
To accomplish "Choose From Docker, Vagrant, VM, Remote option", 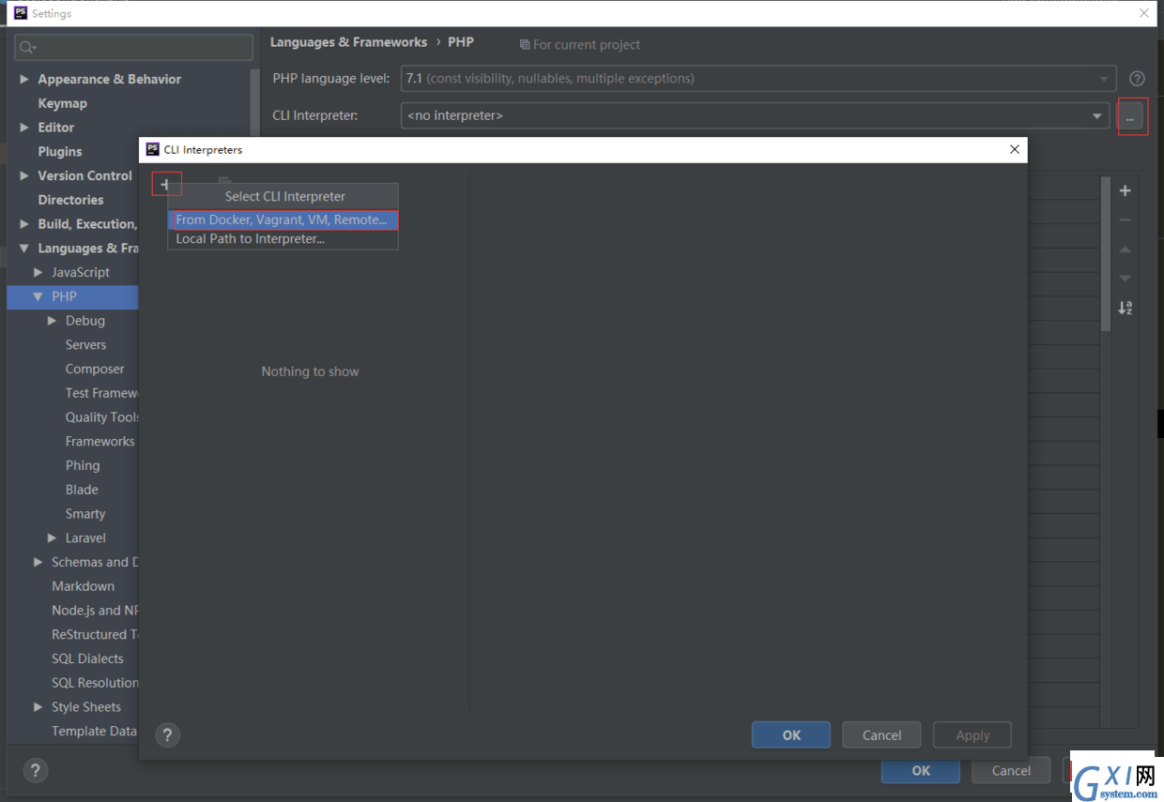I will coord(283,219).
